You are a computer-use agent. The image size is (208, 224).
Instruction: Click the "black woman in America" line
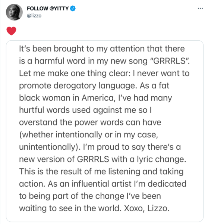click(x=95, y=98)
